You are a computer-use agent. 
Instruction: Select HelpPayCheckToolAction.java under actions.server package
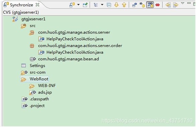(x=75, y=39)
